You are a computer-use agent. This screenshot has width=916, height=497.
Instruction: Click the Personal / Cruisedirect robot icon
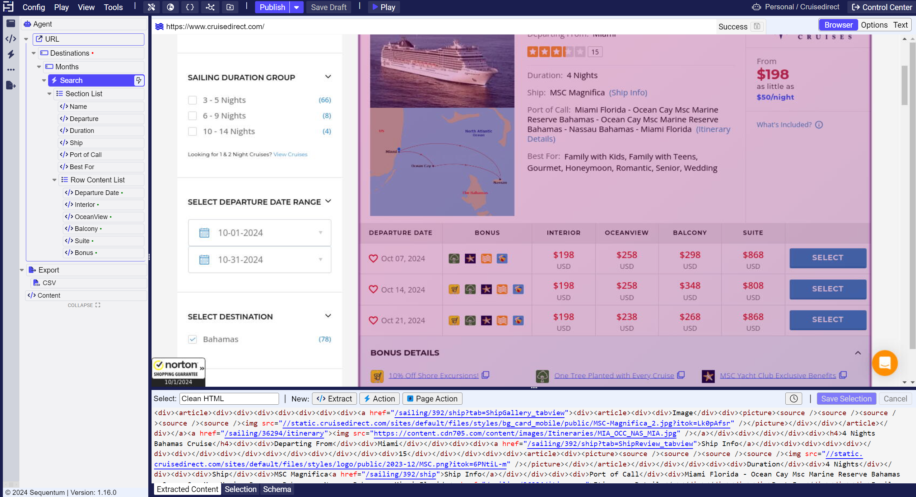(757, 7)
